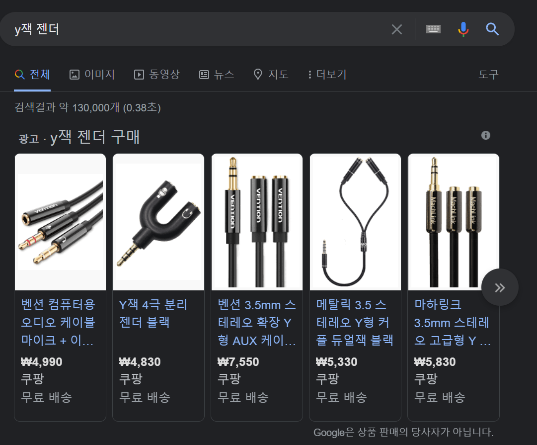Open link 벤션 컴퓨터용 오디오 케이블 마이크
Viewport: 537px width, 445px height.
click(58, 322)
